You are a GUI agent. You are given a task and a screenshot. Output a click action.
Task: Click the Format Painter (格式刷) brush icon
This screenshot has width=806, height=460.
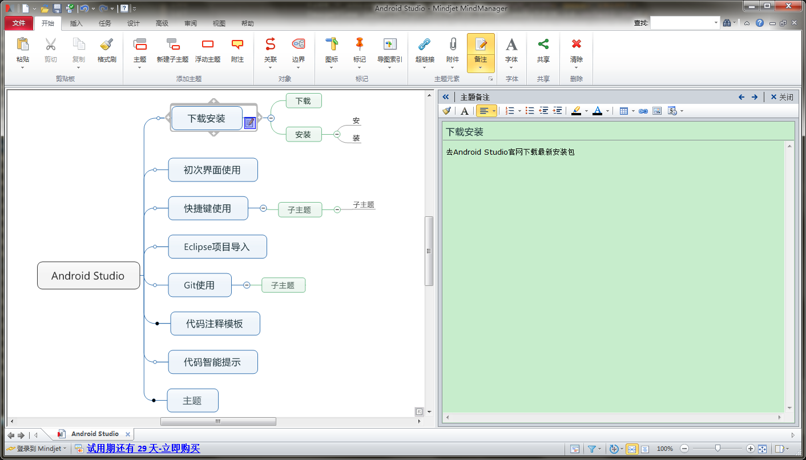coord(107,45)
